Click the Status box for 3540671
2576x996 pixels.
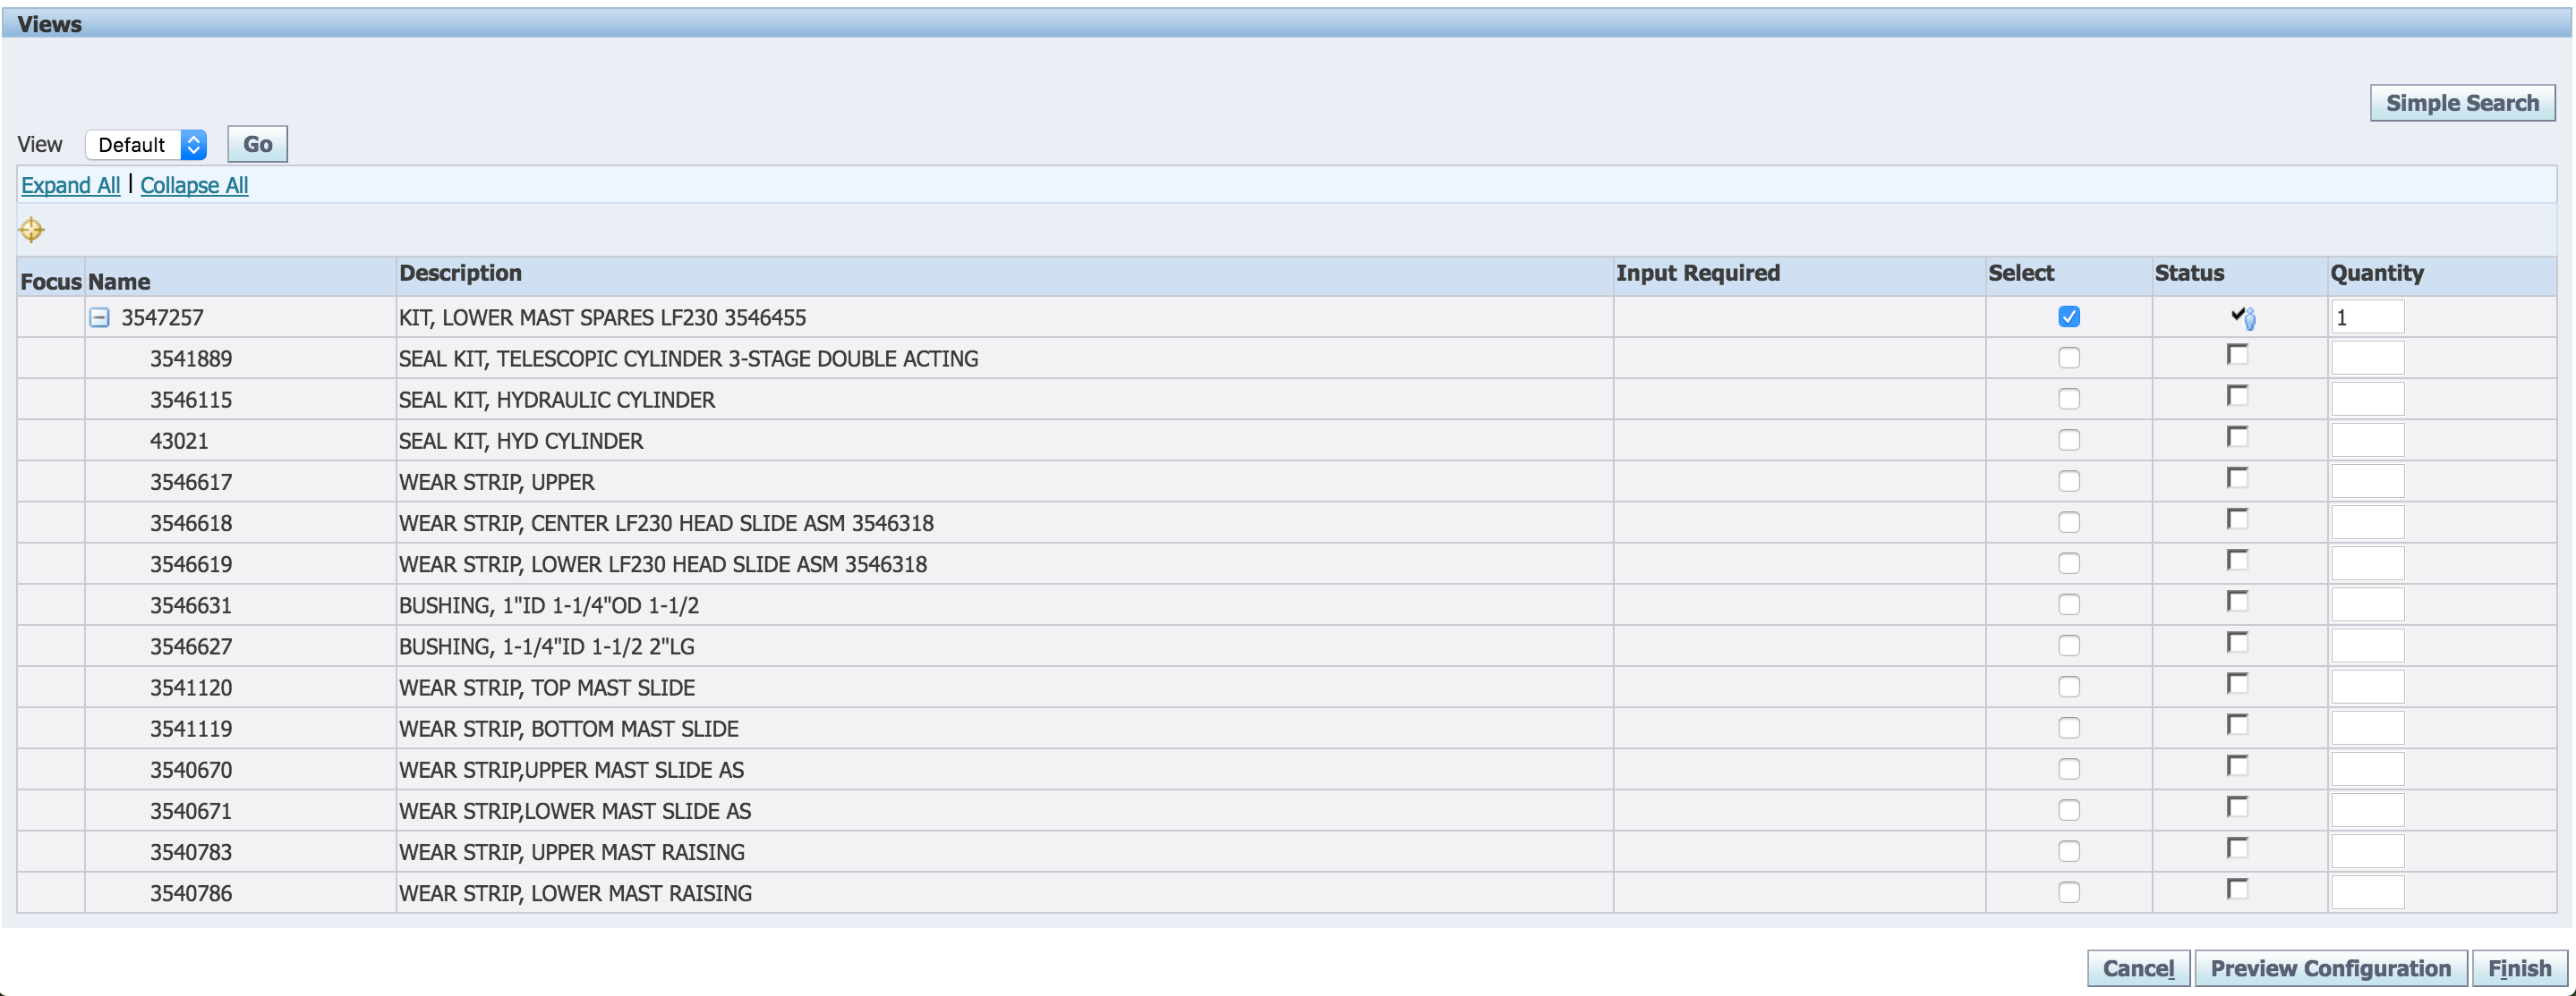tap(2238, 807)
